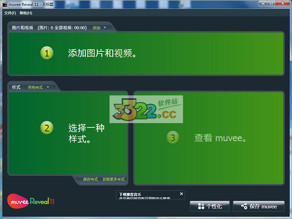
Task: Open the 帮助(H) menu
Action: click(x=26, y=13)
